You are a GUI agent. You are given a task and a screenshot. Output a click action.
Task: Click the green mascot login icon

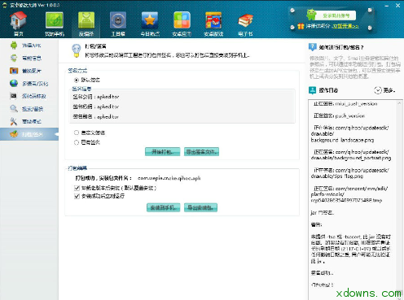click(x=311, y=15)
